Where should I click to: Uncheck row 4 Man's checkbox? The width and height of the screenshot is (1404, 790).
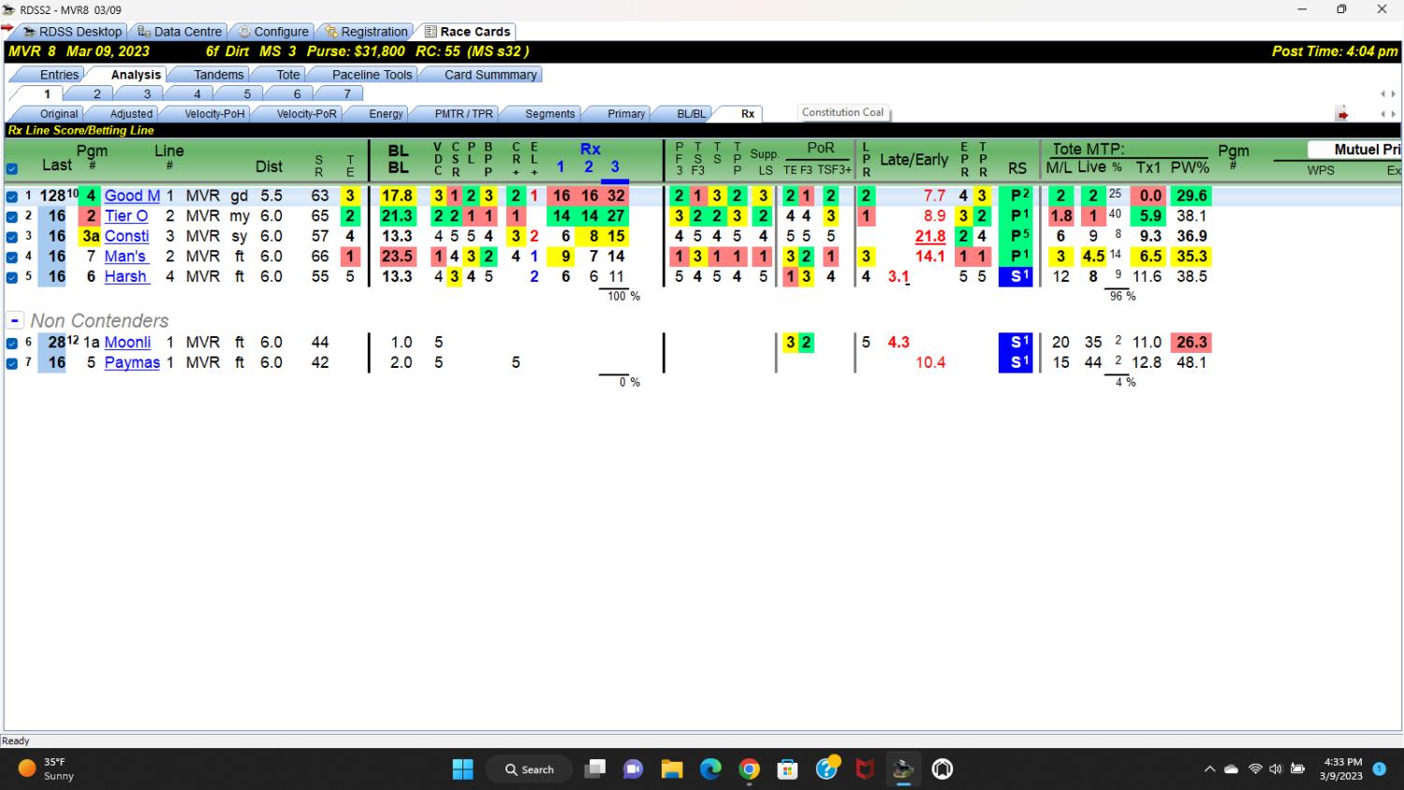click(12, 256)
